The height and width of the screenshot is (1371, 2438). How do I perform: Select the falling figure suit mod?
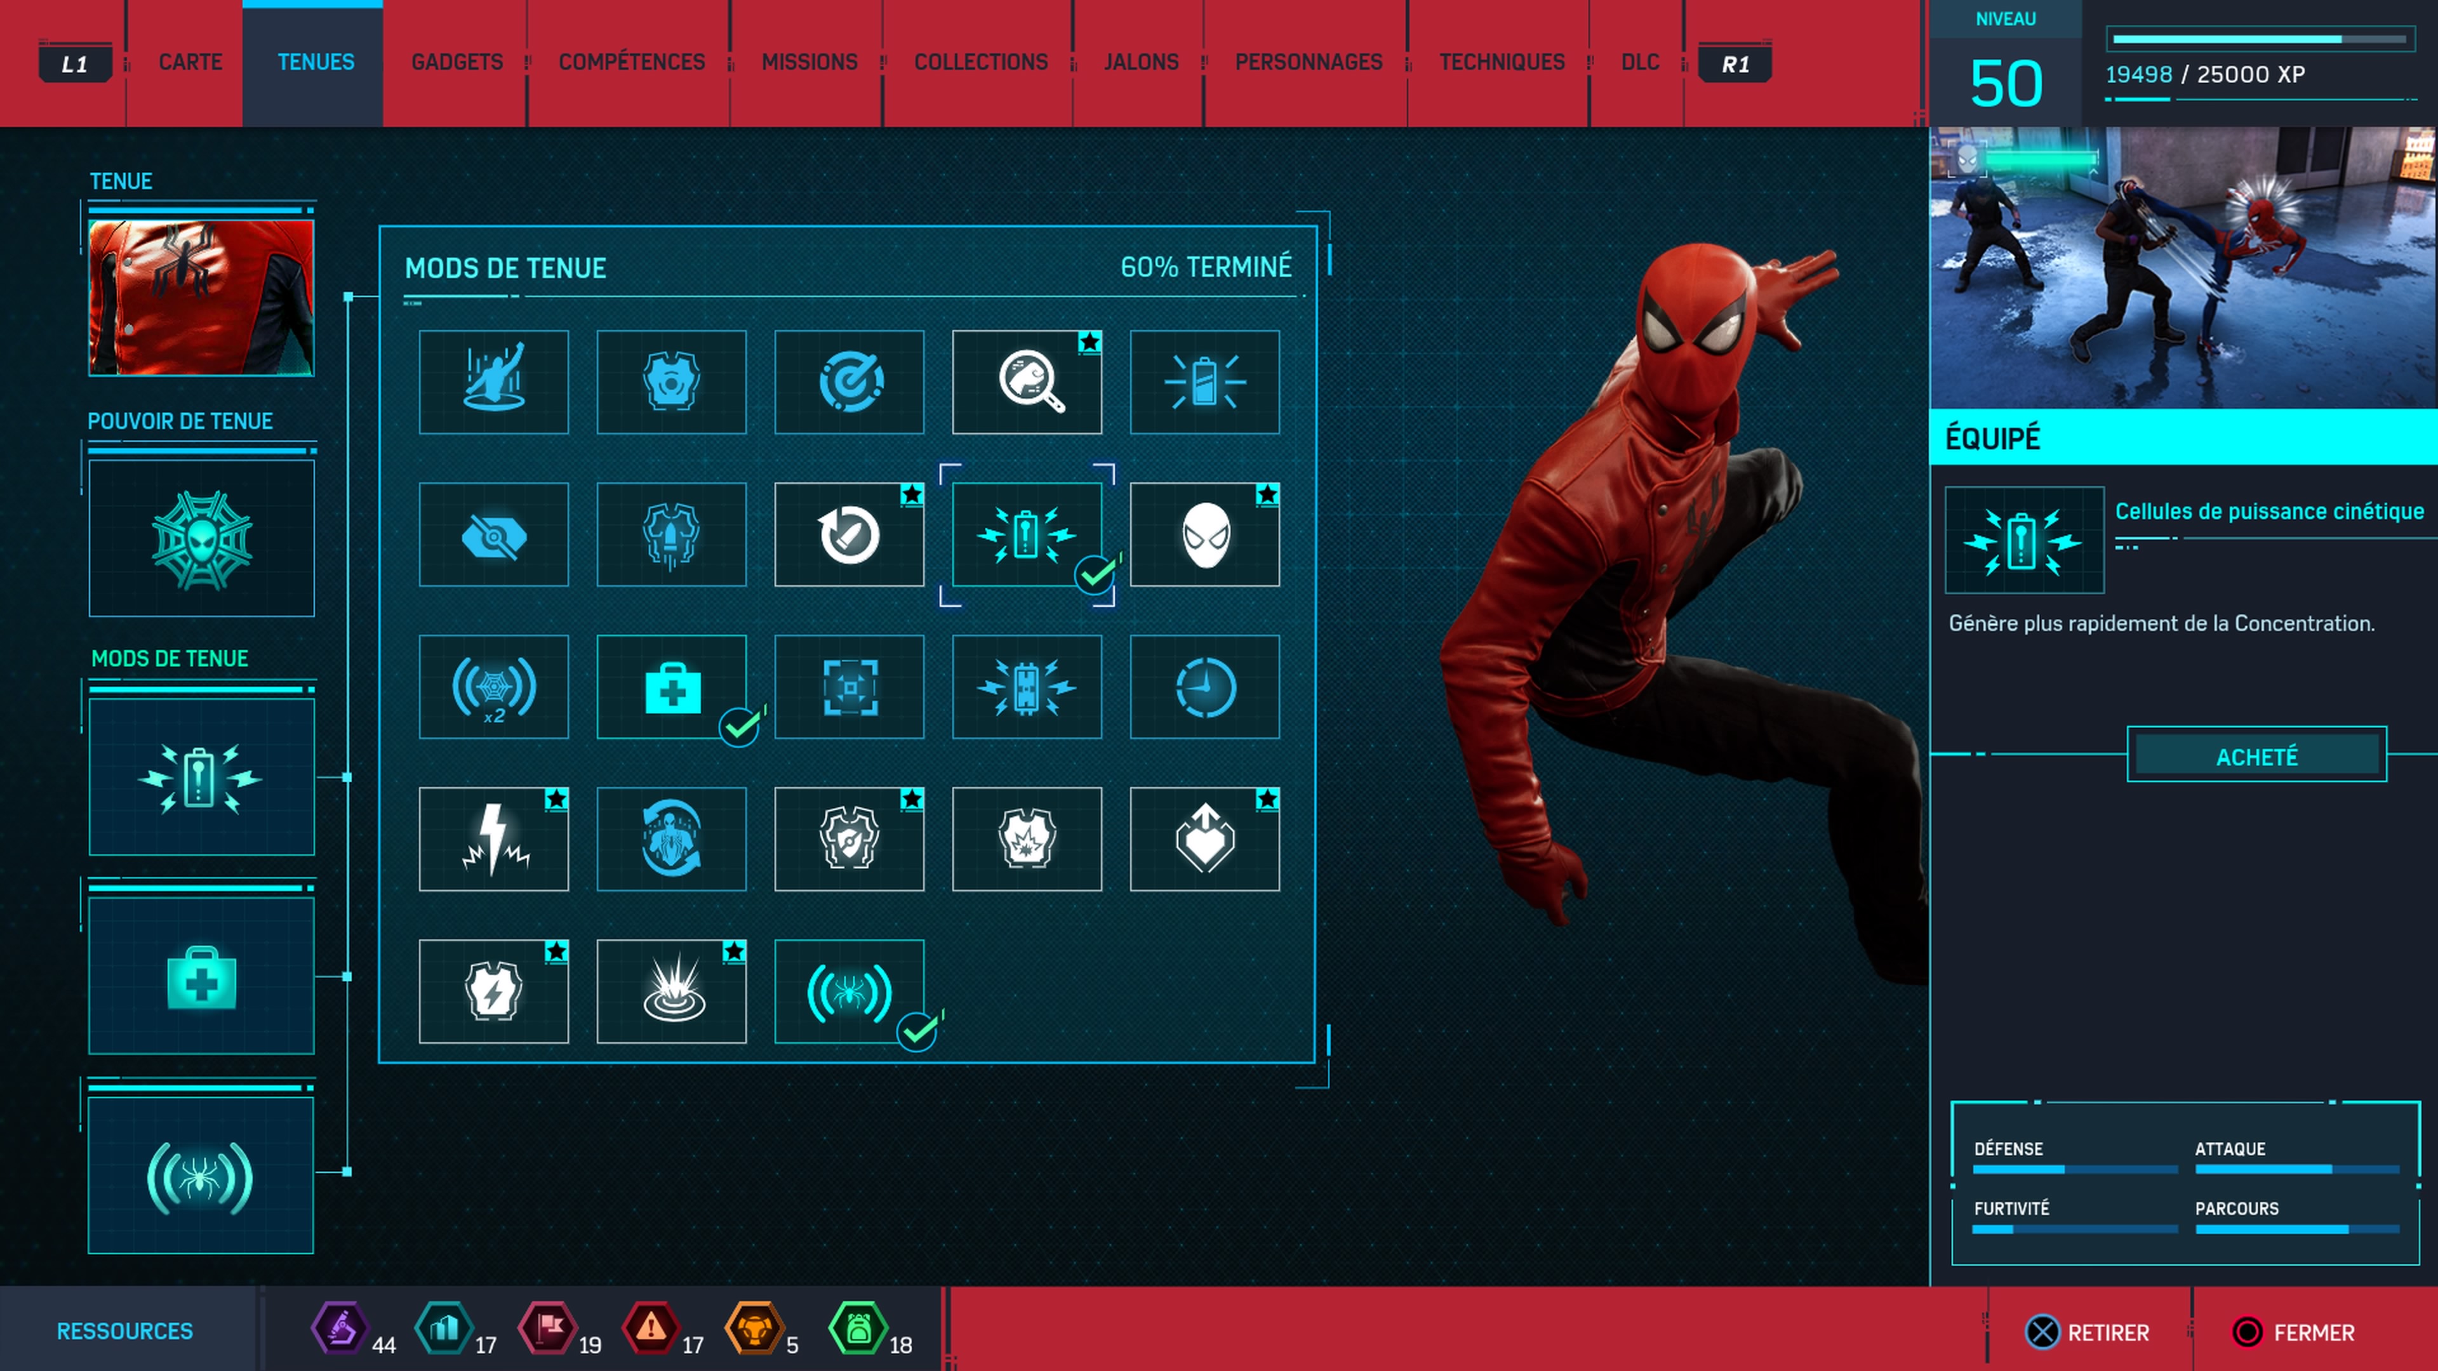coord(493,381)
